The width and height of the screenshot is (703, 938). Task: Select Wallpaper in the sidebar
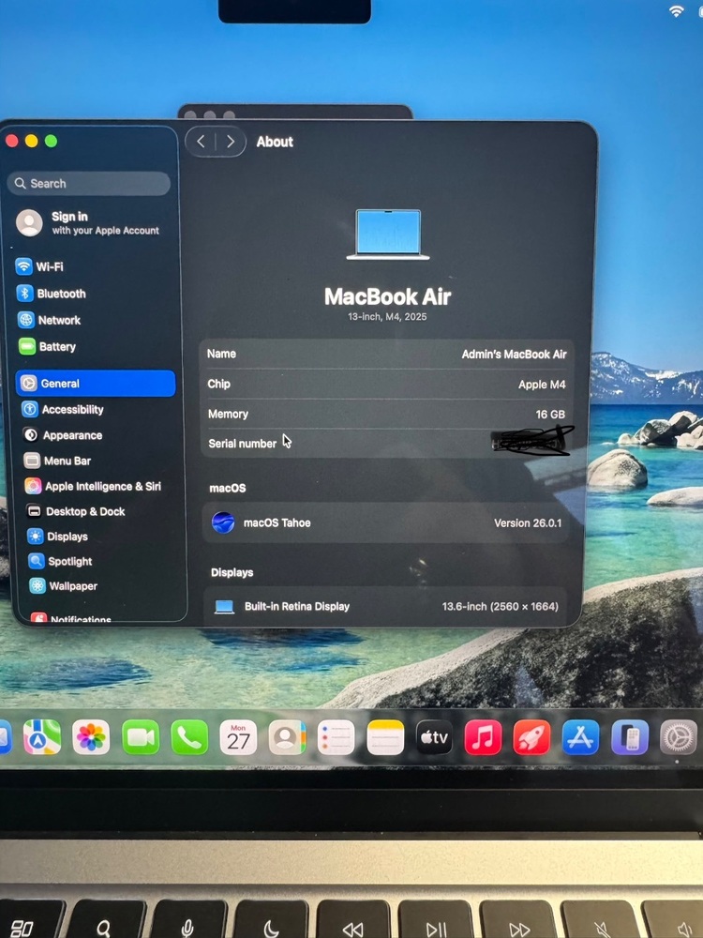72,586
